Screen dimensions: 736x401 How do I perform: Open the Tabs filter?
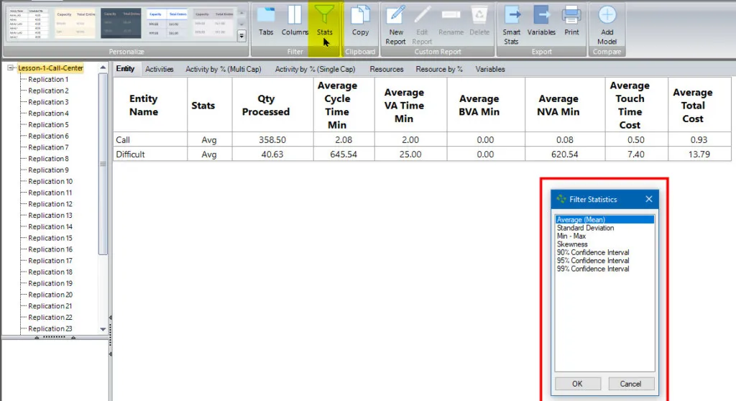coord(266,21)
